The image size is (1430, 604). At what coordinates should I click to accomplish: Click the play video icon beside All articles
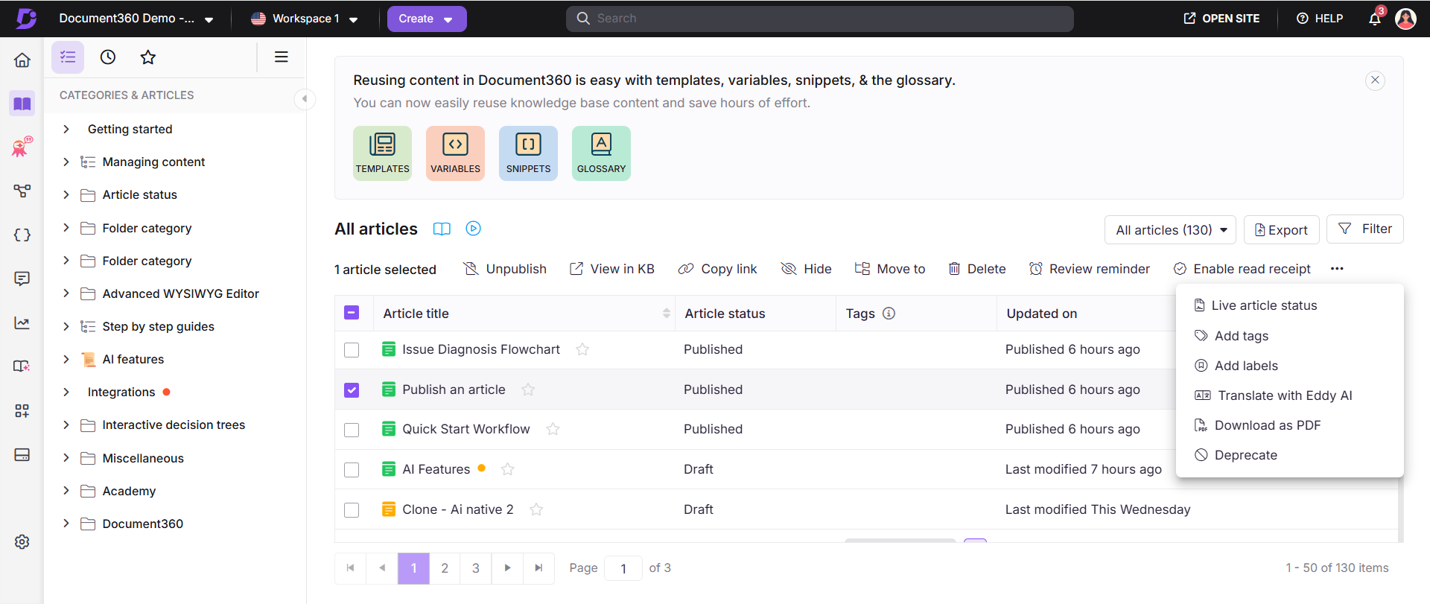coord(473,229)
